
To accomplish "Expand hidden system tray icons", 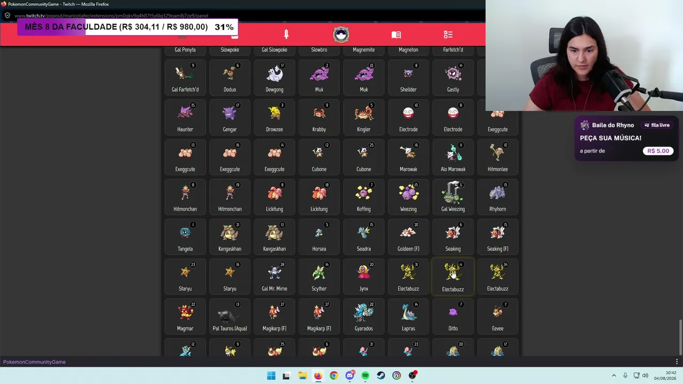I will point(614,375).
